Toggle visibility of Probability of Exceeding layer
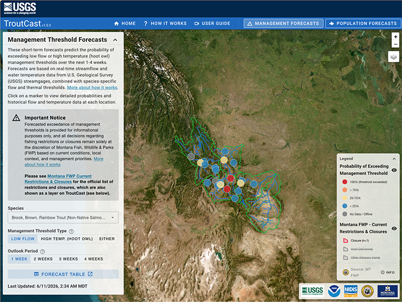Screen dimensions: 402x302 [x=394, y=170]
